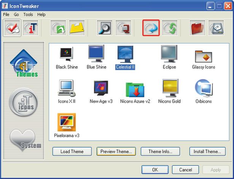Screen dimensions: 234x179
Task: Select the Orbicons theme thumbnail
Action: 204,88
